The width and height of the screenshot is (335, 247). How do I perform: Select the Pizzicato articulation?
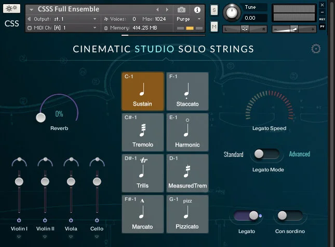(187, 214)
